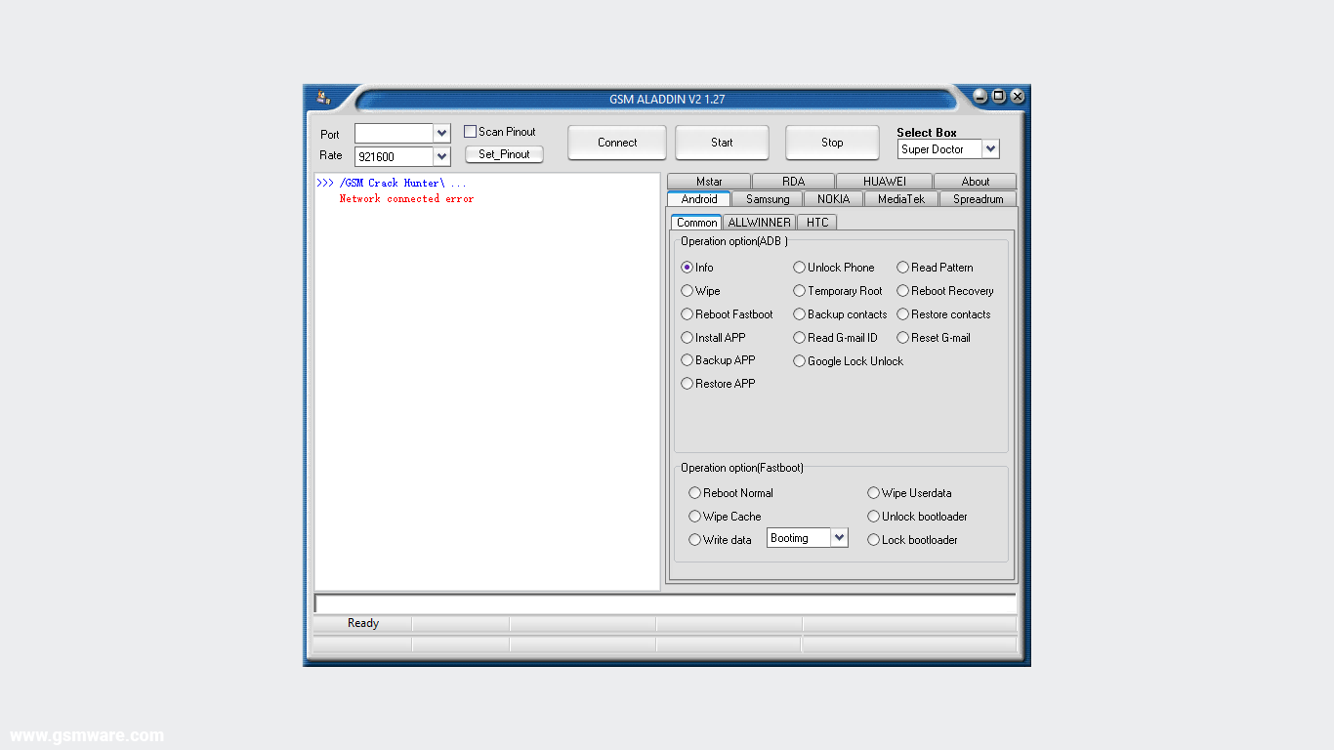1334x750 pixels.
Task: Choose Backup APP option
Action: coord(687,359)
